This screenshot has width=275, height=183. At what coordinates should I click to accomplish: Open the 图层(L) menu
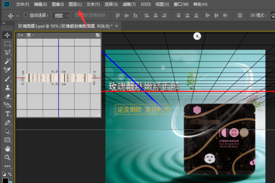[75, 4]
